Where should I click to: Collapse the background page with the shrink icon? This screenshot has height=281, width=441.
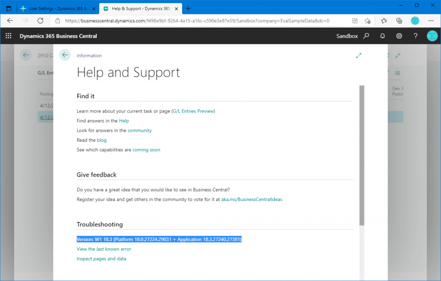click(398, 55)
